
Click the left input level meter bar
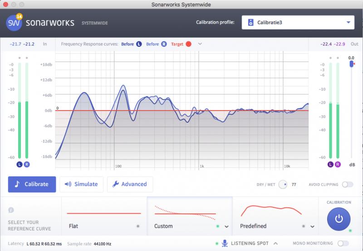[20, 110]
